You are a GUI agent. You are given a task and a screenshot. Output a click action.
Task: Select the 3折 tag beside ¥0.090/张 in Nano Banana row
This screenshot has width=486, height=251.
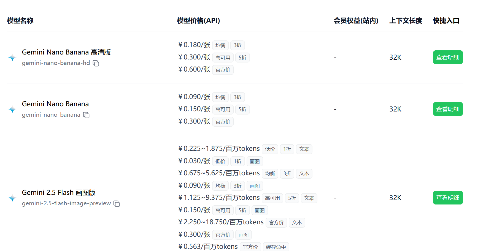[x=237, y=97]
